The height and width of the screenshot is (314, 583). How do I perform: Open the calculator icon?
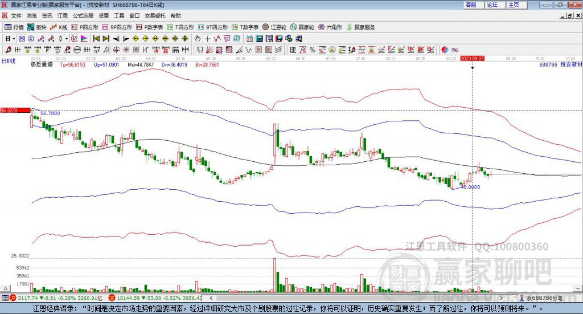[260, 39]
